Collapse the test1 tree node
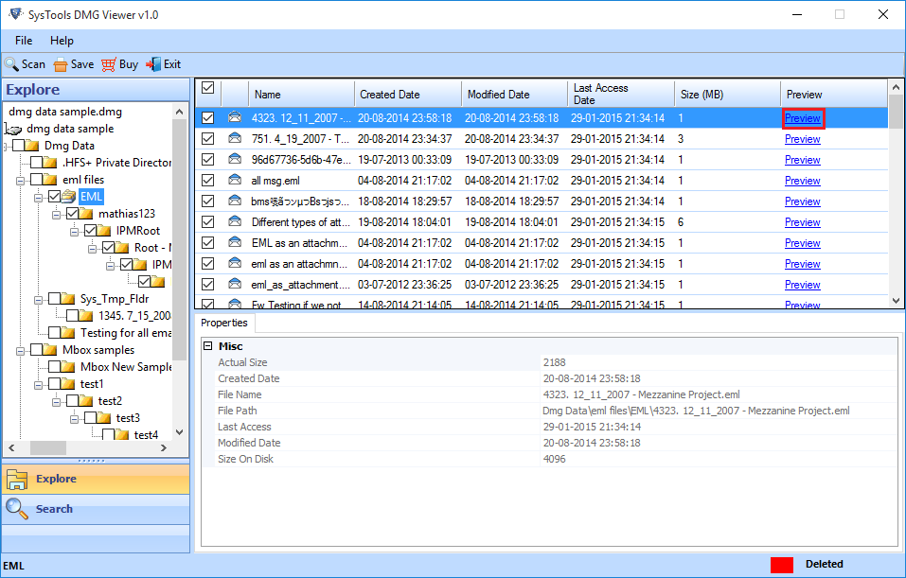This screenshot has width=906, height=578. (38, 385)
